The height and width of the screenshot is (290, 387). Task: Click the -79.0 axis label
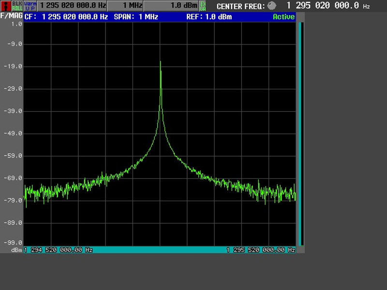[14, 201]
